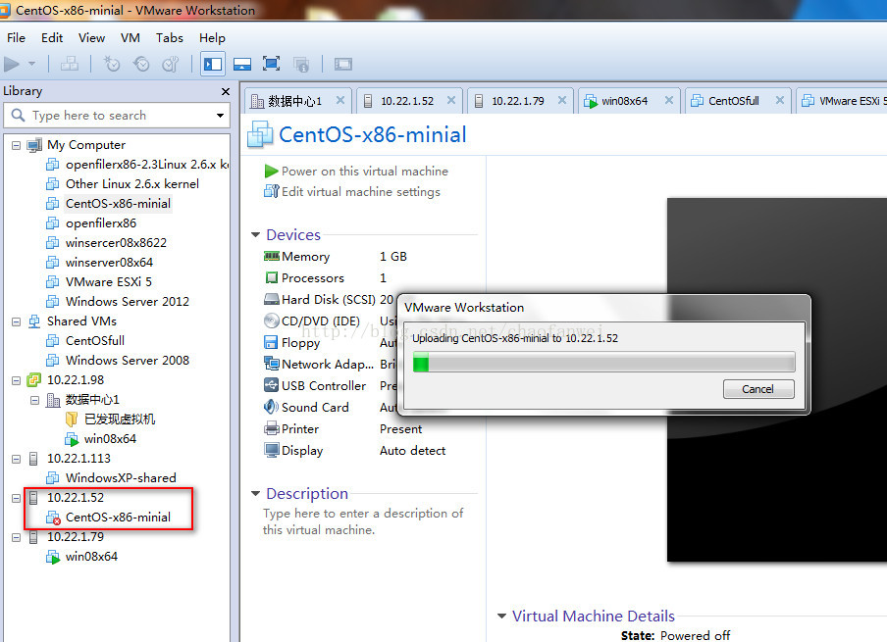Close the win08x64 tab
The width and height of the screenshot is (887, 642).
[x=668, y=100]
